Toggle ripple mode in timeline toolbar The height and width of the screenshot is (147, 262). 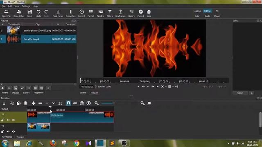coord(75,103)
